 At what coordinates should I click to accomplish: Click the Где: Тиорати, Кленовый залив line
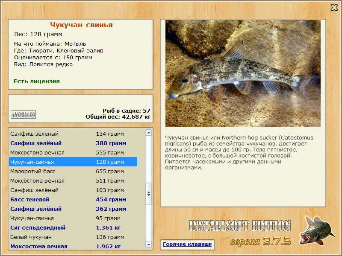click(59, 51)
